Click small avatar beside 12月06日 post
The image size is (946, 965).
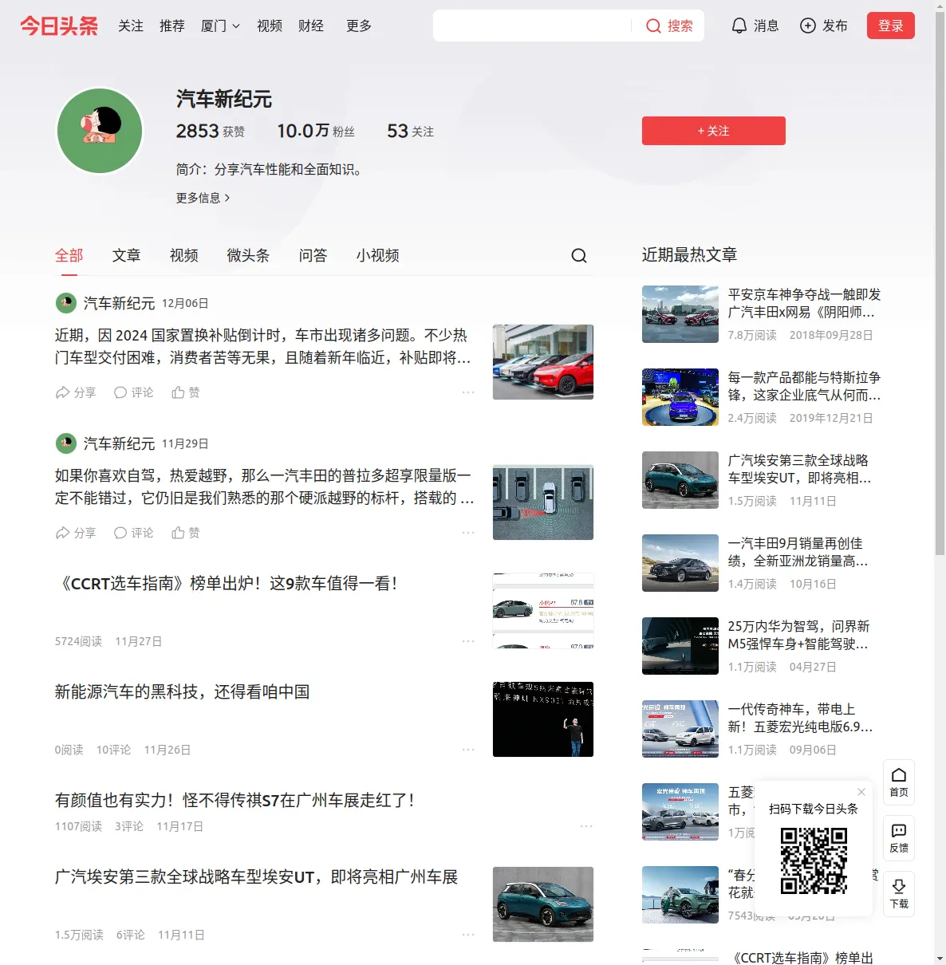pos(65,303)
